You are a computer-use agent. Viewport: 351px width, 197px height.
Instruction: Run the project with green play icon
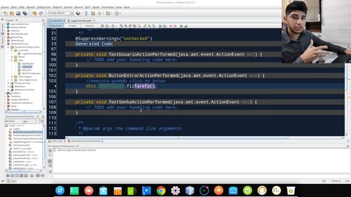(100, 13)
